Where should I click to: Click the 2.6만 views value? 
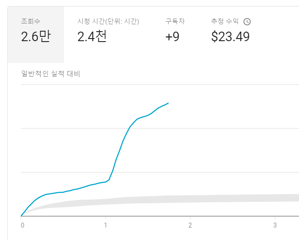tap(36, 36)
